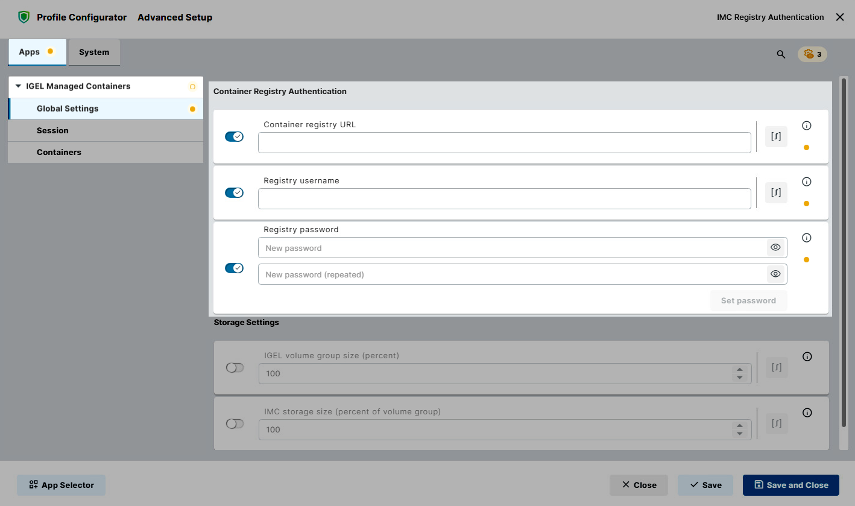This screenshot has width=855, height=506.
Task: Switch to the System tab
Action: tap(94, 52)
